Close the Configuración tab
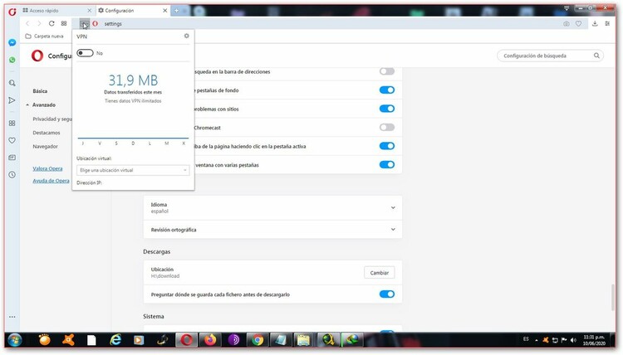623x355 pixels. click(165, 11)
